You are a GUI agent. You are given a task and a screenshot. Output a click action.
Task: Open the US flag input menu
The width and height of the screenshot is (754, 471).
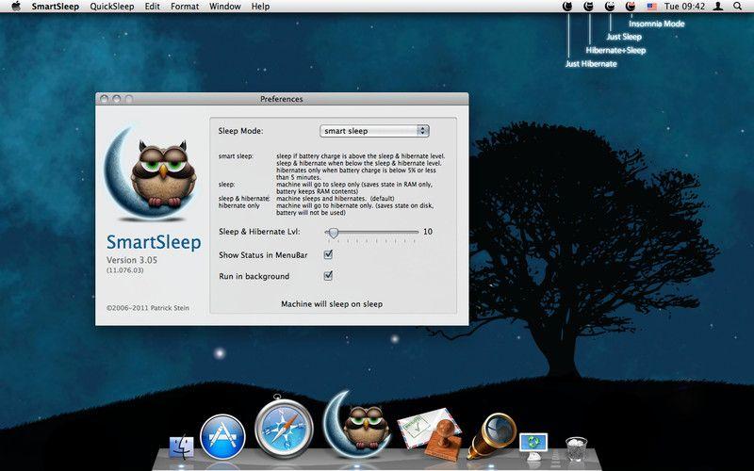(651, 7)
